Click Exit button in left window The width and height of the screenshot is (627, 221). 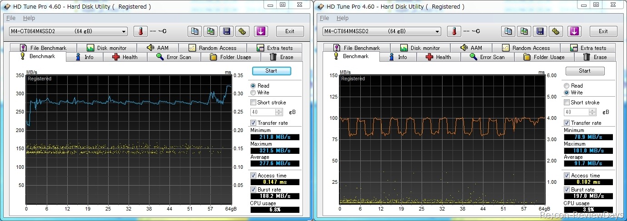tap(290, 31)
